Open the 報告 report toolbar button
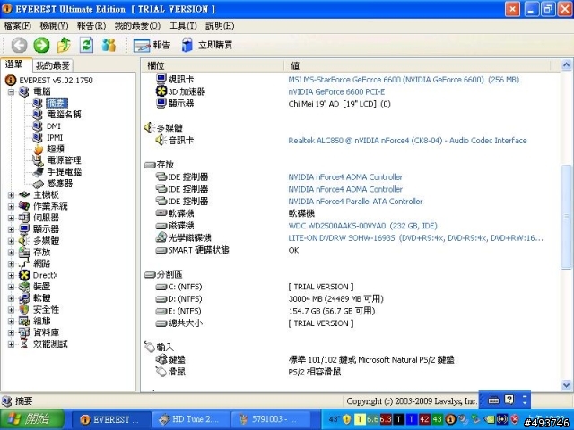This screenshot has height=430, width=574. click(x=152, y=46)
